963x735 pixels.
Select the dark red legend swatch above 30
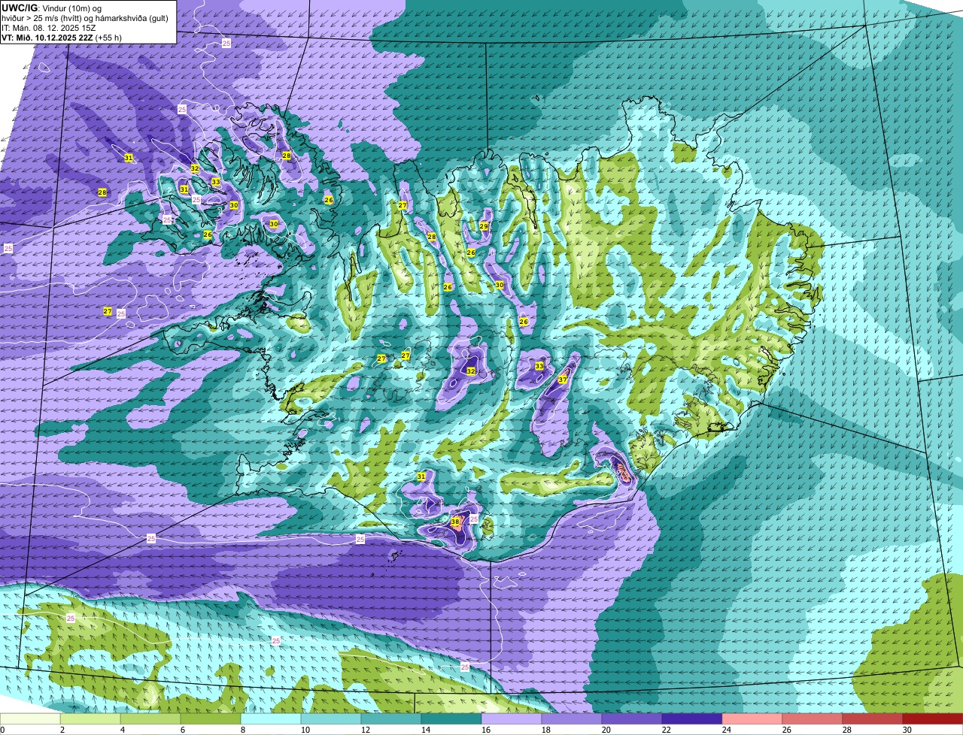[x=933, y=718]
